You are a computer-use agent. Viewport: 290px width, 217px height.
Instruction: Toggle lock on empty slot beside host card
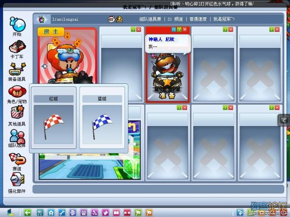[x=133, y=29]
